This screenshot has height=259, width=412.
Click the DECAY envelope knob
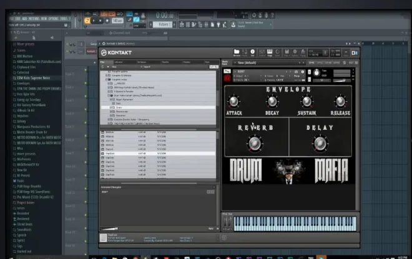tap(272, 101)
